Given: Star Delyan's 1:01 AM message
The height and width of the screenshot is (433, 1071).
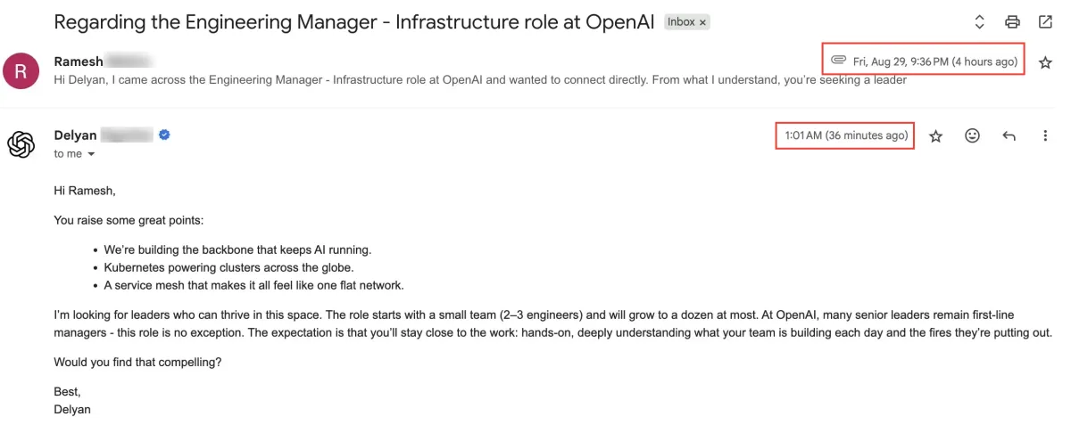Looking at the screenshot, I should pyautogui.click(x=935, y=135).
